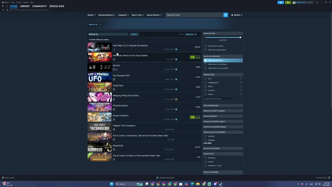Viewport: 332px width, 187px height.
Task: Expand Narrow by number of players
Action: 223,111
